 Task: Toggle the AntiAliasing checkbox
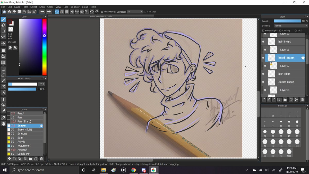(102, 12)
